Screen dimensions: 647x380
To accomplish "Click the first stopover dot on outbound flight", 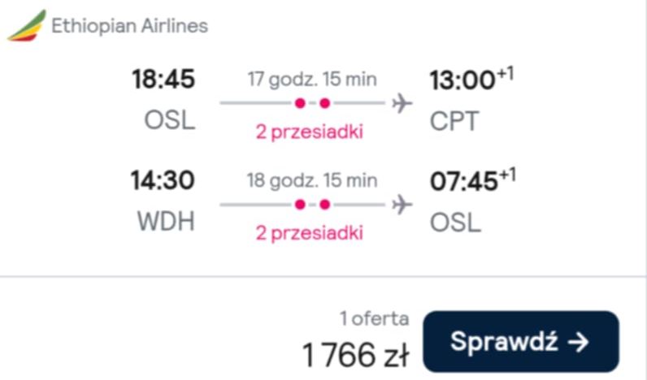I will 301,103.
